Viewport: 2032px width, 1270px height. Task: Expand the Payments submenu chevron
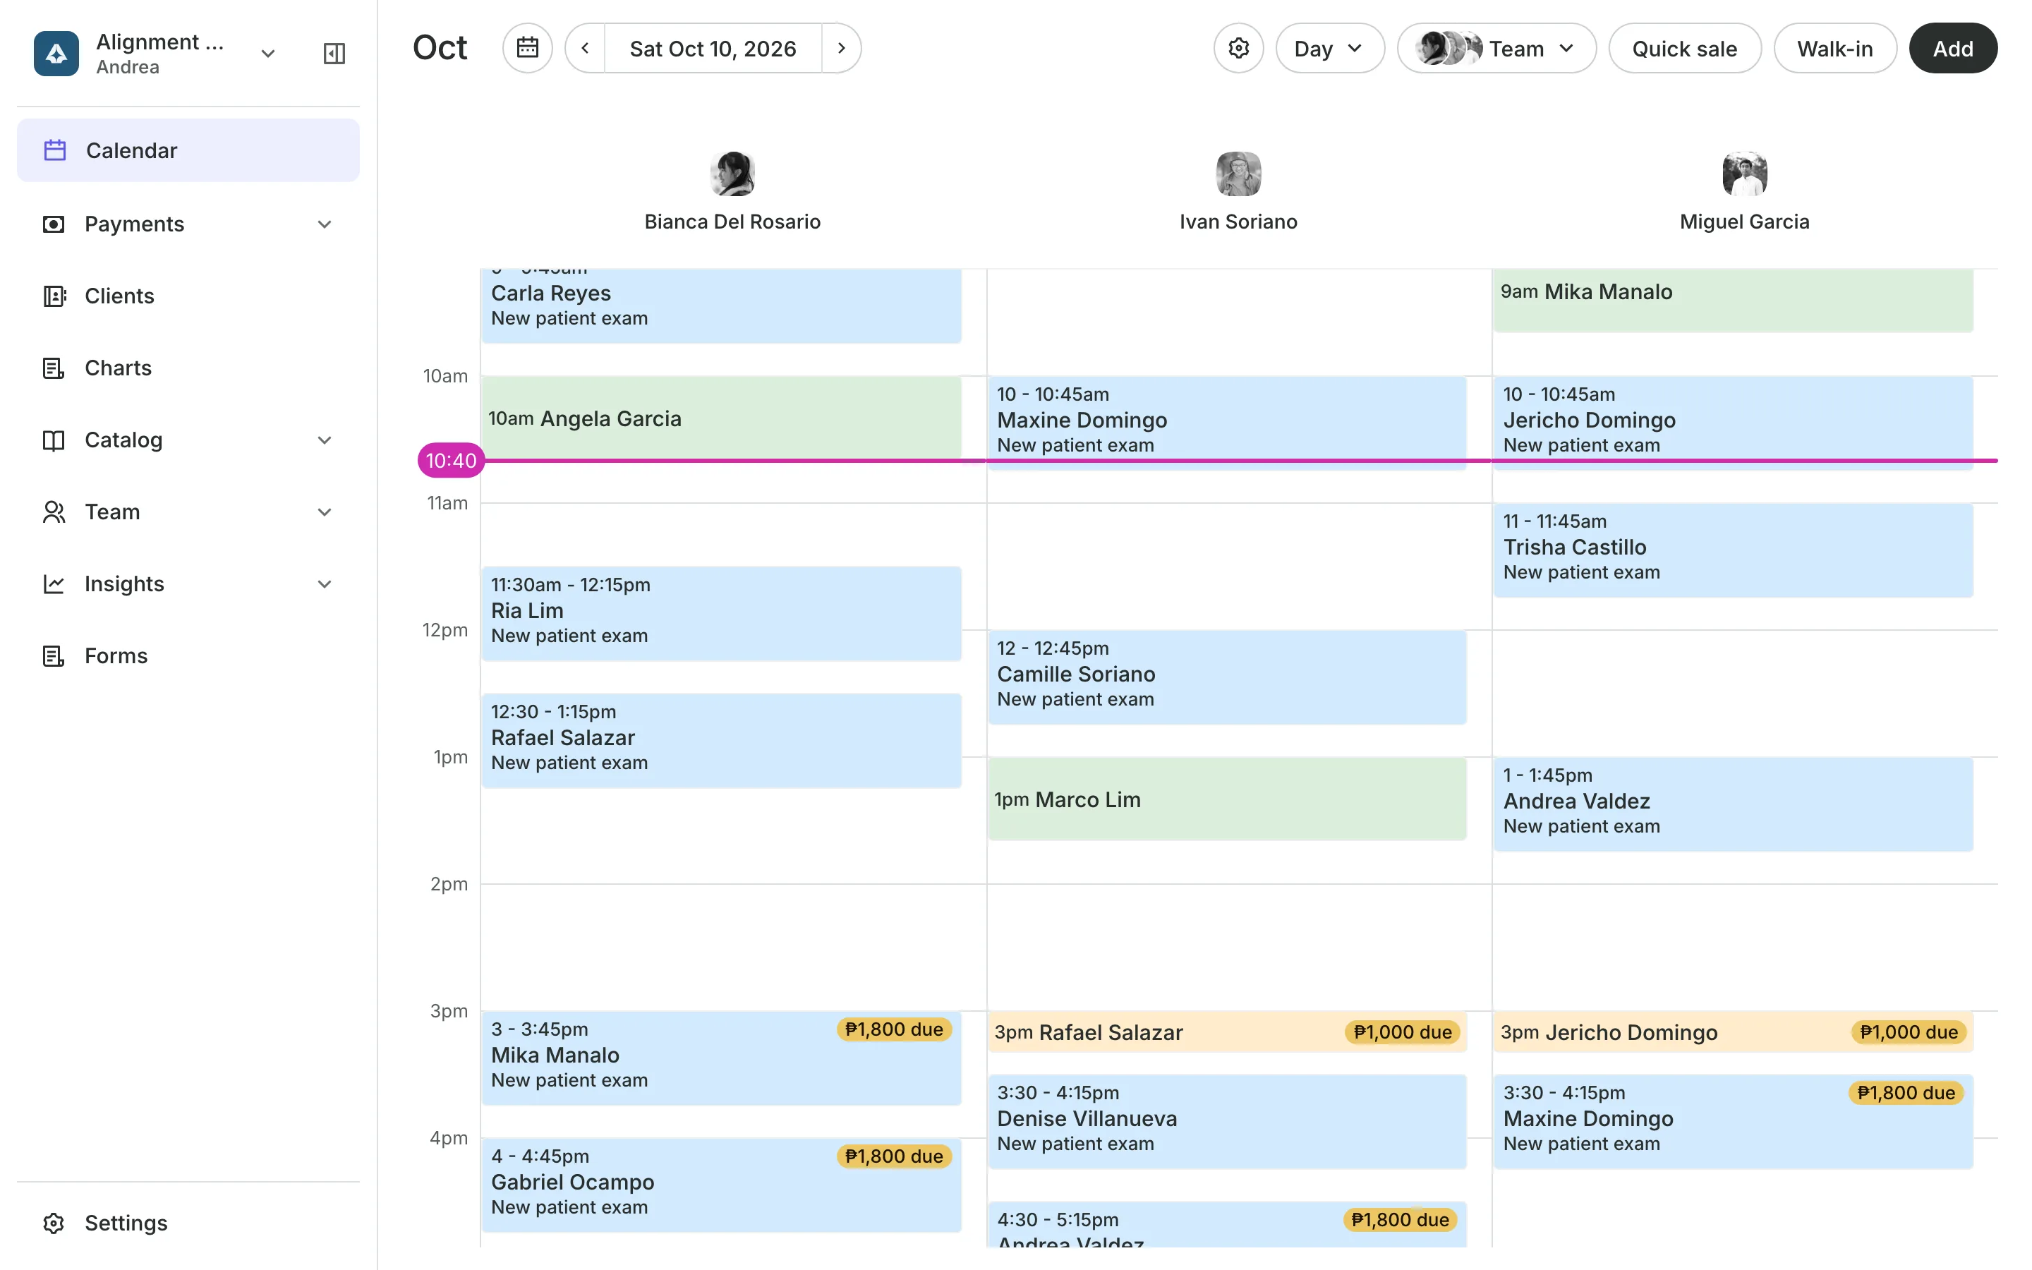325,224
